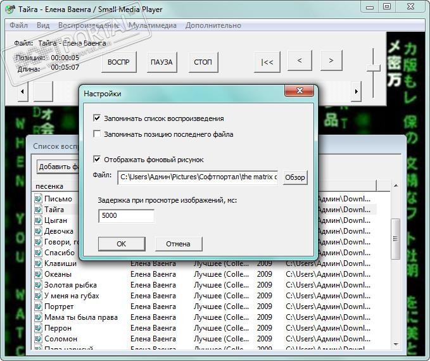Click the delay field showing 5000

(126, 216)
